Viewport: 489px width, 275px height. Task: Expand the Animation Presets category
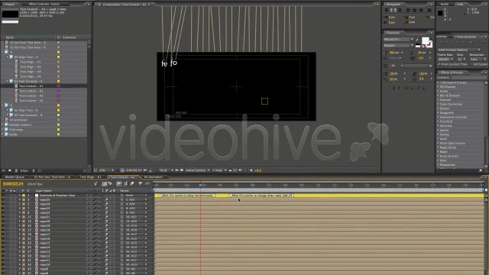[438, 82]
